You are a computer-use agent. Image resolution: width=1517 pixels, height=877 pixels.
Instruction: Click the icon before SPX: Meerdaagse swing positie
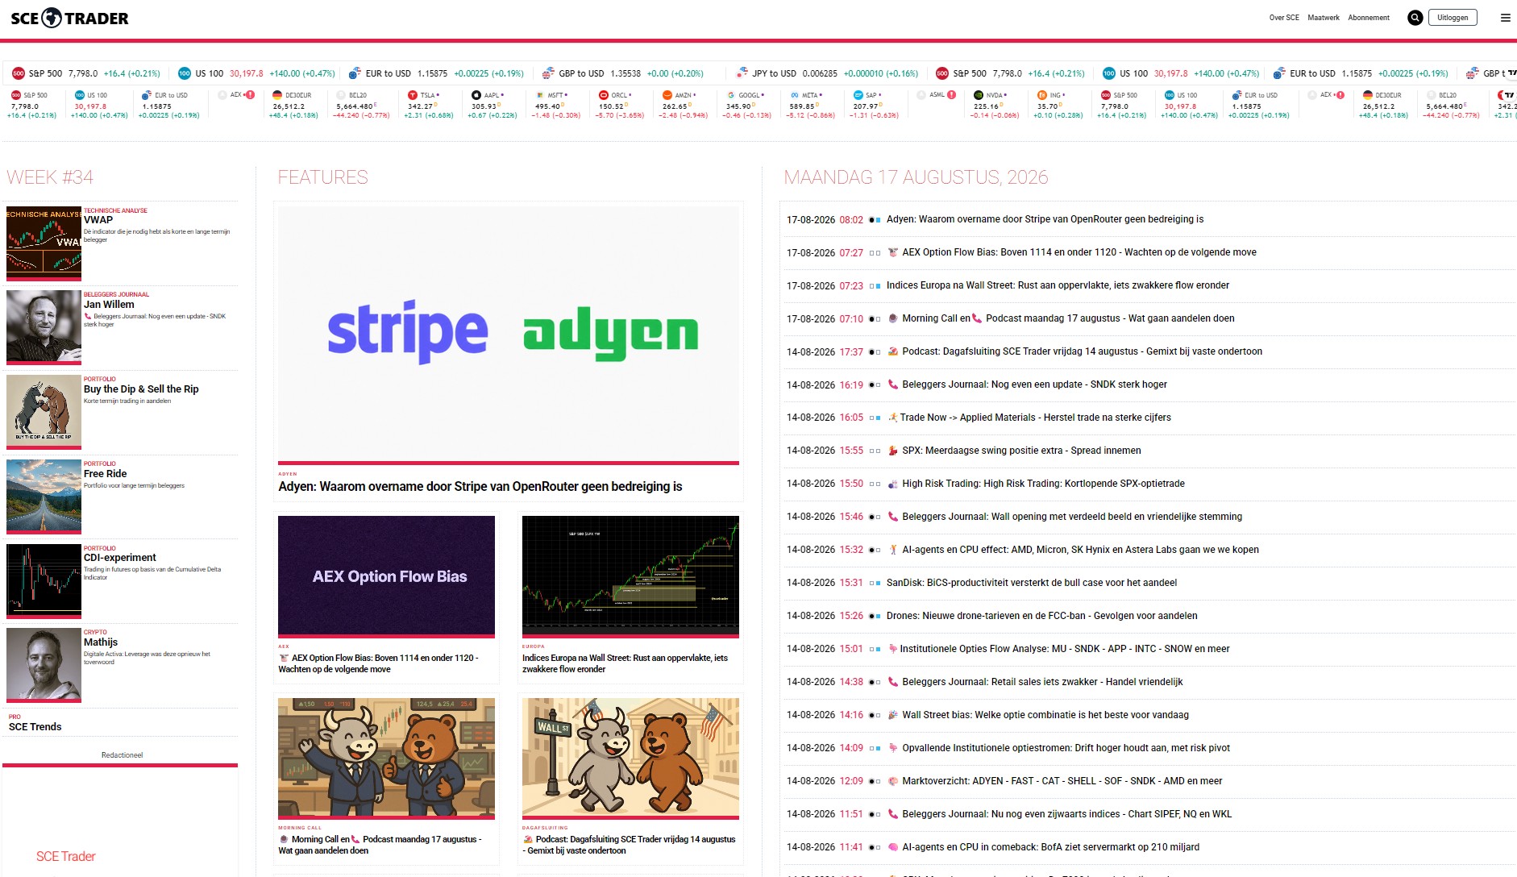(x=892, y=451)
